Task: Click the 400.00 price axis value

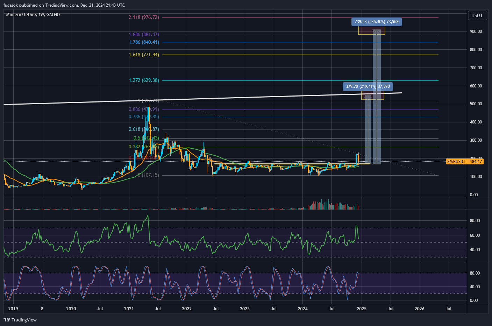Action: (476, 122)
